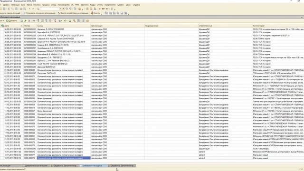Screen dimensions: 304x171
Task: Open print preview from main toolbar
Action: [x=25, y=9]
